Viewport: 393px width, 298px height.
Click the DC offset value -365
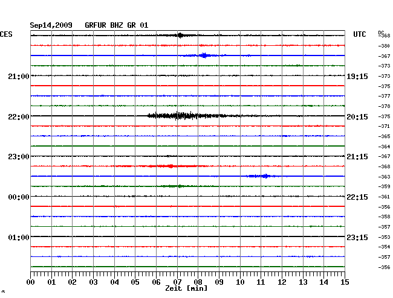click(x=384, y=136)
